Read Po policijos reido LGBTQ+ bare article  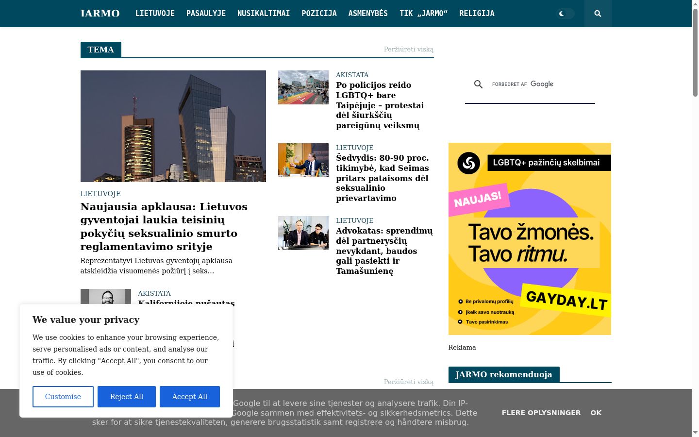380,105
